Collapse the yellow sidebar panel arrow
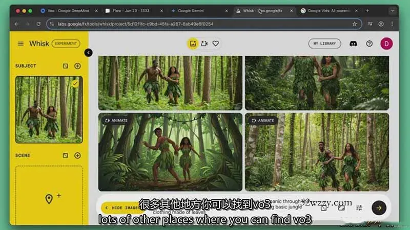The width and height of the screenshot is (410, 230). [89, 52]
